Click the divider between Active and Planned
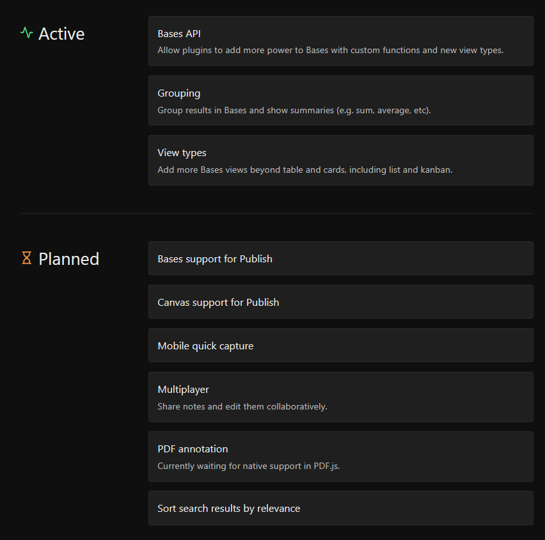545x540 pixels. point(276,213)
